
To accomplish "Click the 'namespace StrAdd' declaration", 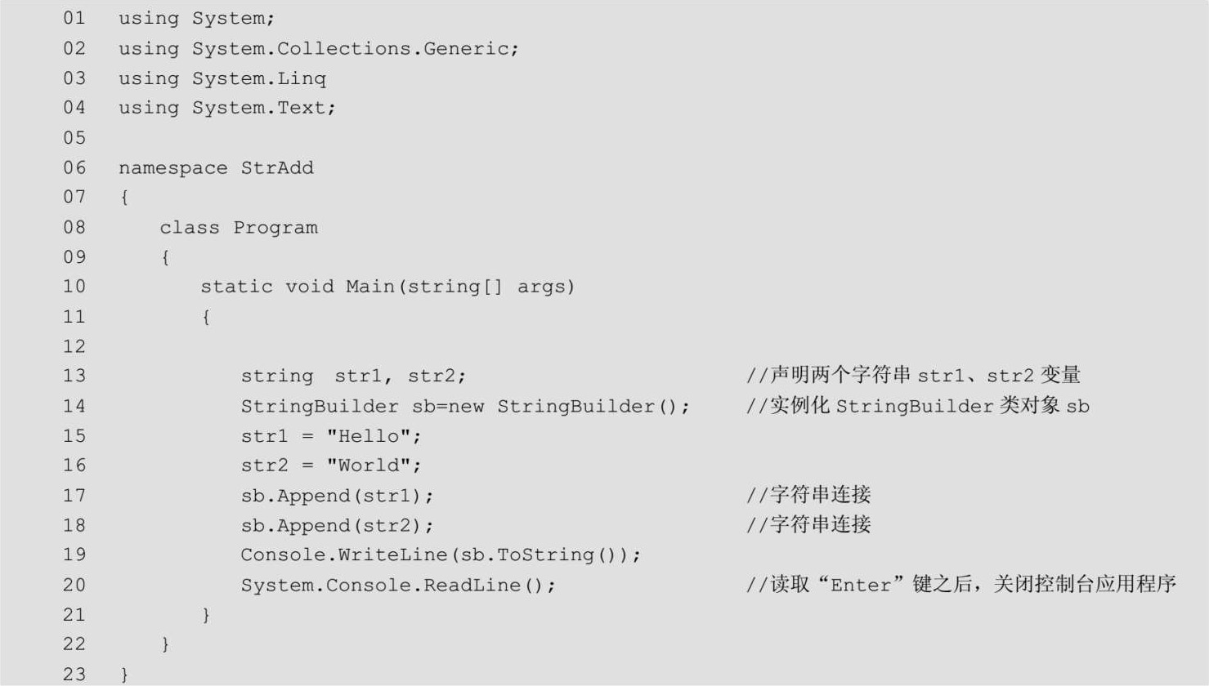I will [216, 168].
